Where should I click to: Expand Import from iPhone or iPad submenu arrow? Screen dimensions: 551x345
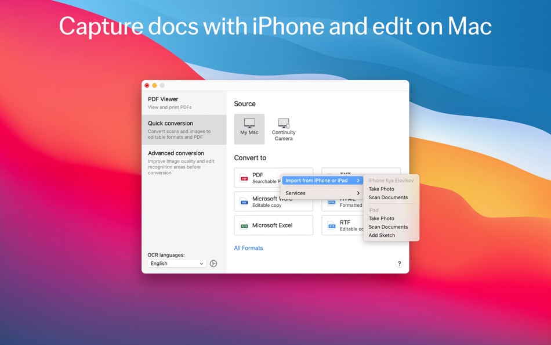point(358,181)
